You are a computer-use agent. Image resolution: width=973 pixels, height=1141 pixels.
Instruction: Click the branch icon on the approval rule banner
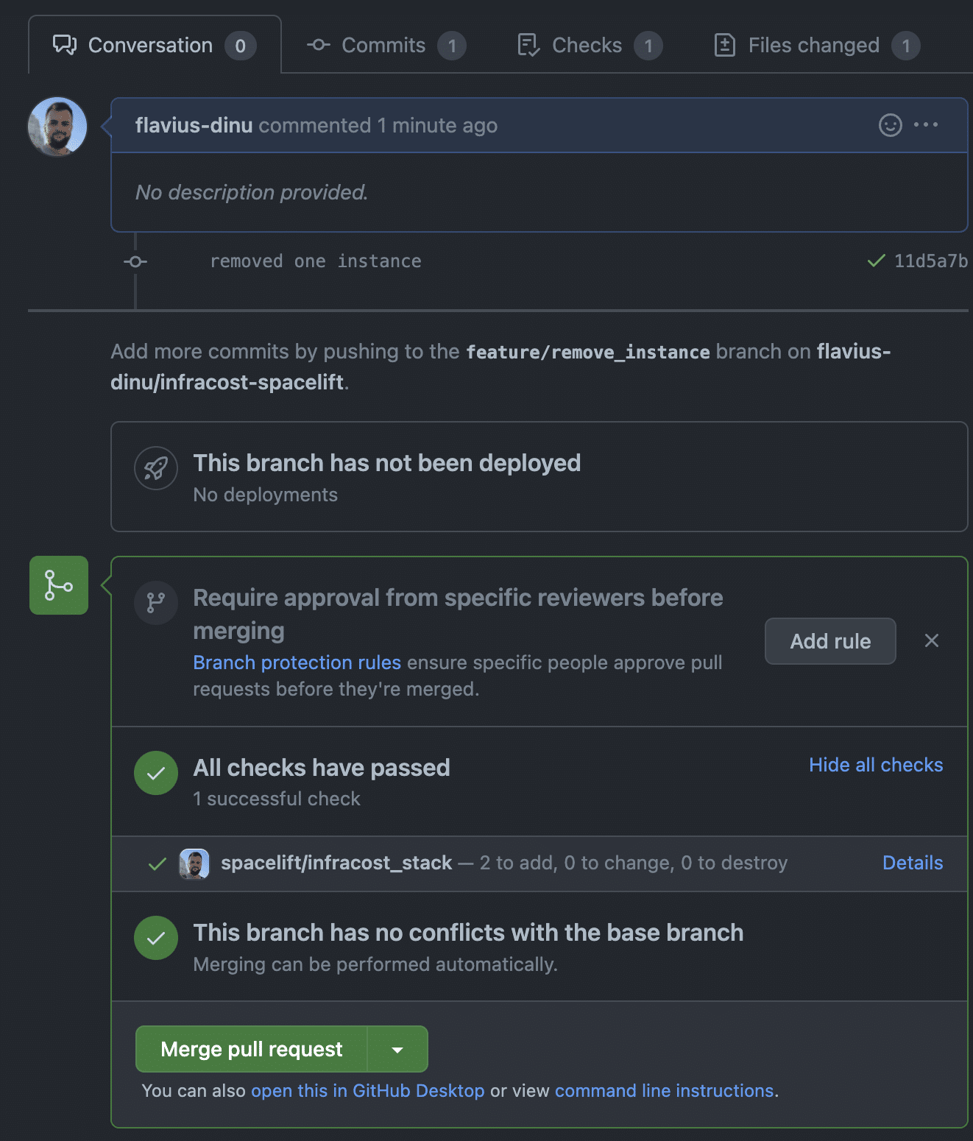(x=156, y=603)
